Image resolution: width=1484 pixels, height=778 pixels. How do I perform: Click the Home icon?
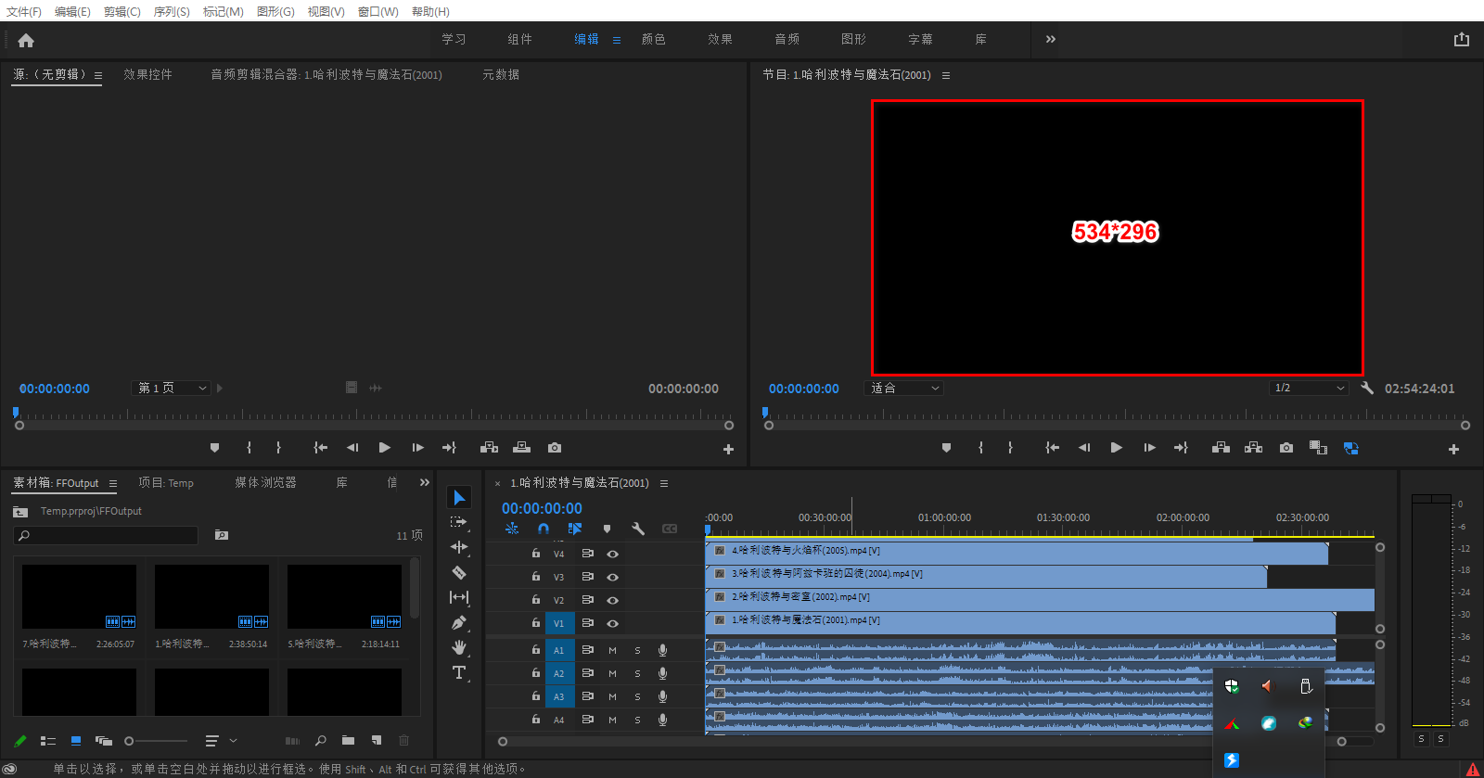click(26, 40)
